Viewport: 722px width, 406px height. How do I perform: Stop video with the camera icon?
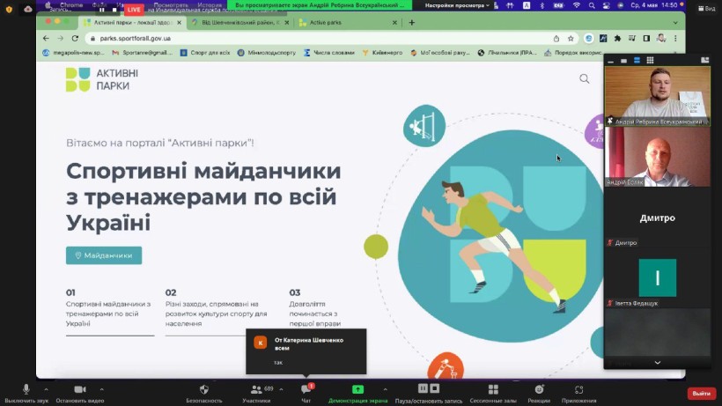pos(80,389)
